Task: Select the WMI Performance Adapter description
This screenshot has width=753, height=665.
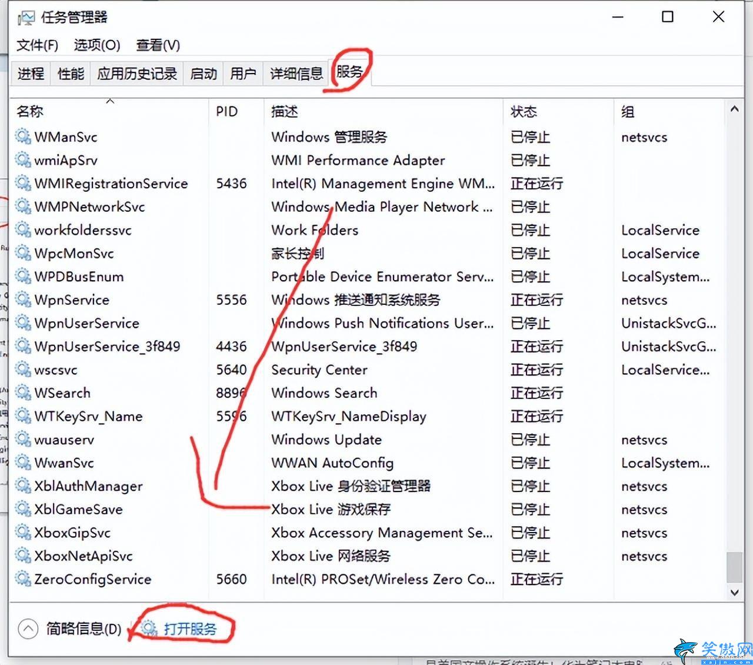Action: [x=358, y=160]
